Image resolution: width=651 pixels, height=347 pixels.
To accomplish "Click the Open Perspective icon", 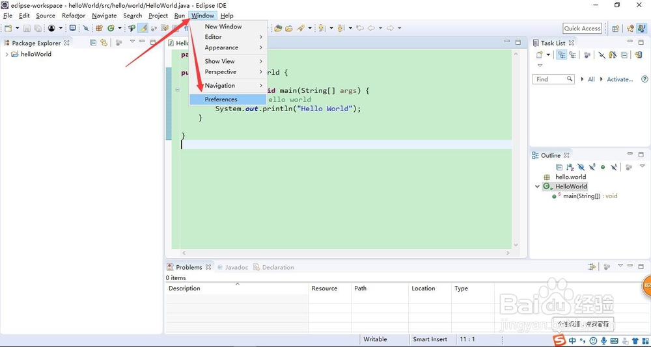I will (615, 28).
